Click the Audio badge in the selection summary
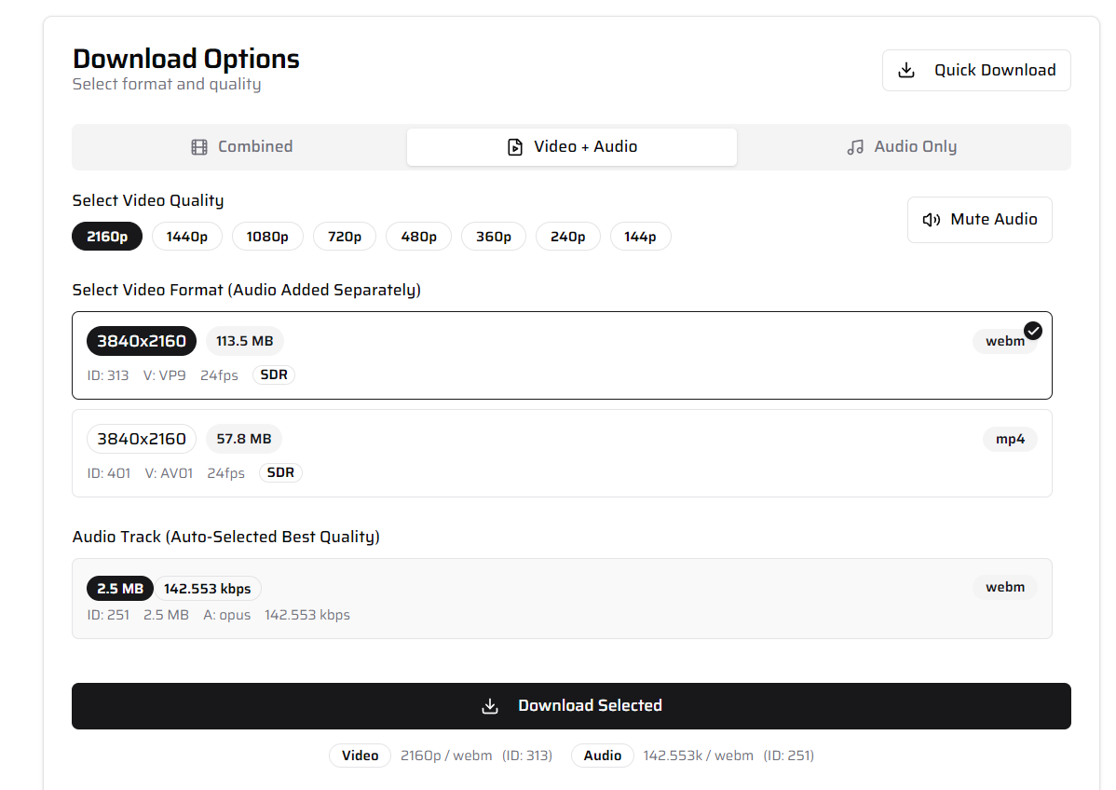The height and width of the screenshot is (790, 1116). [x=602, y=756]
